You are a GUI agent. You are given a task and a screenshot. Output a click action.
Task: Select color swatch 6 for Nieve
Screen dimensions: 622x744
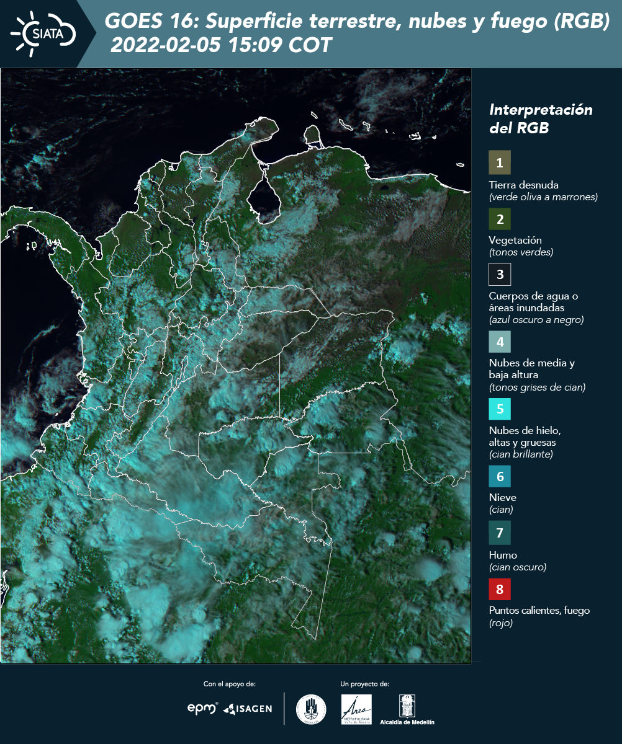[x=500, y=477]
